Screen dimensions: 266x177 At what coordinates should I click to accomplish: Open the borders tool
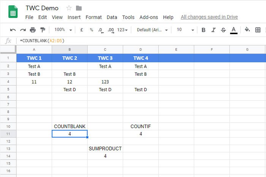[258, 30]
